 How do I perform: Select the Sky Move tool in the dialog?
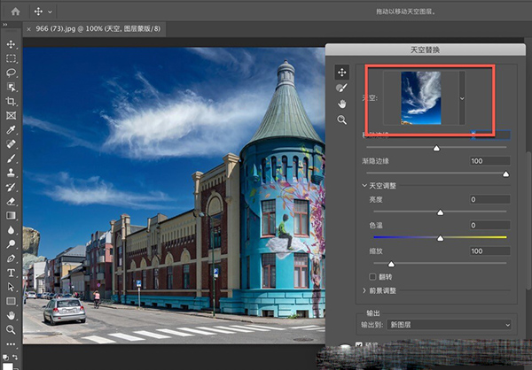(341, 72)
